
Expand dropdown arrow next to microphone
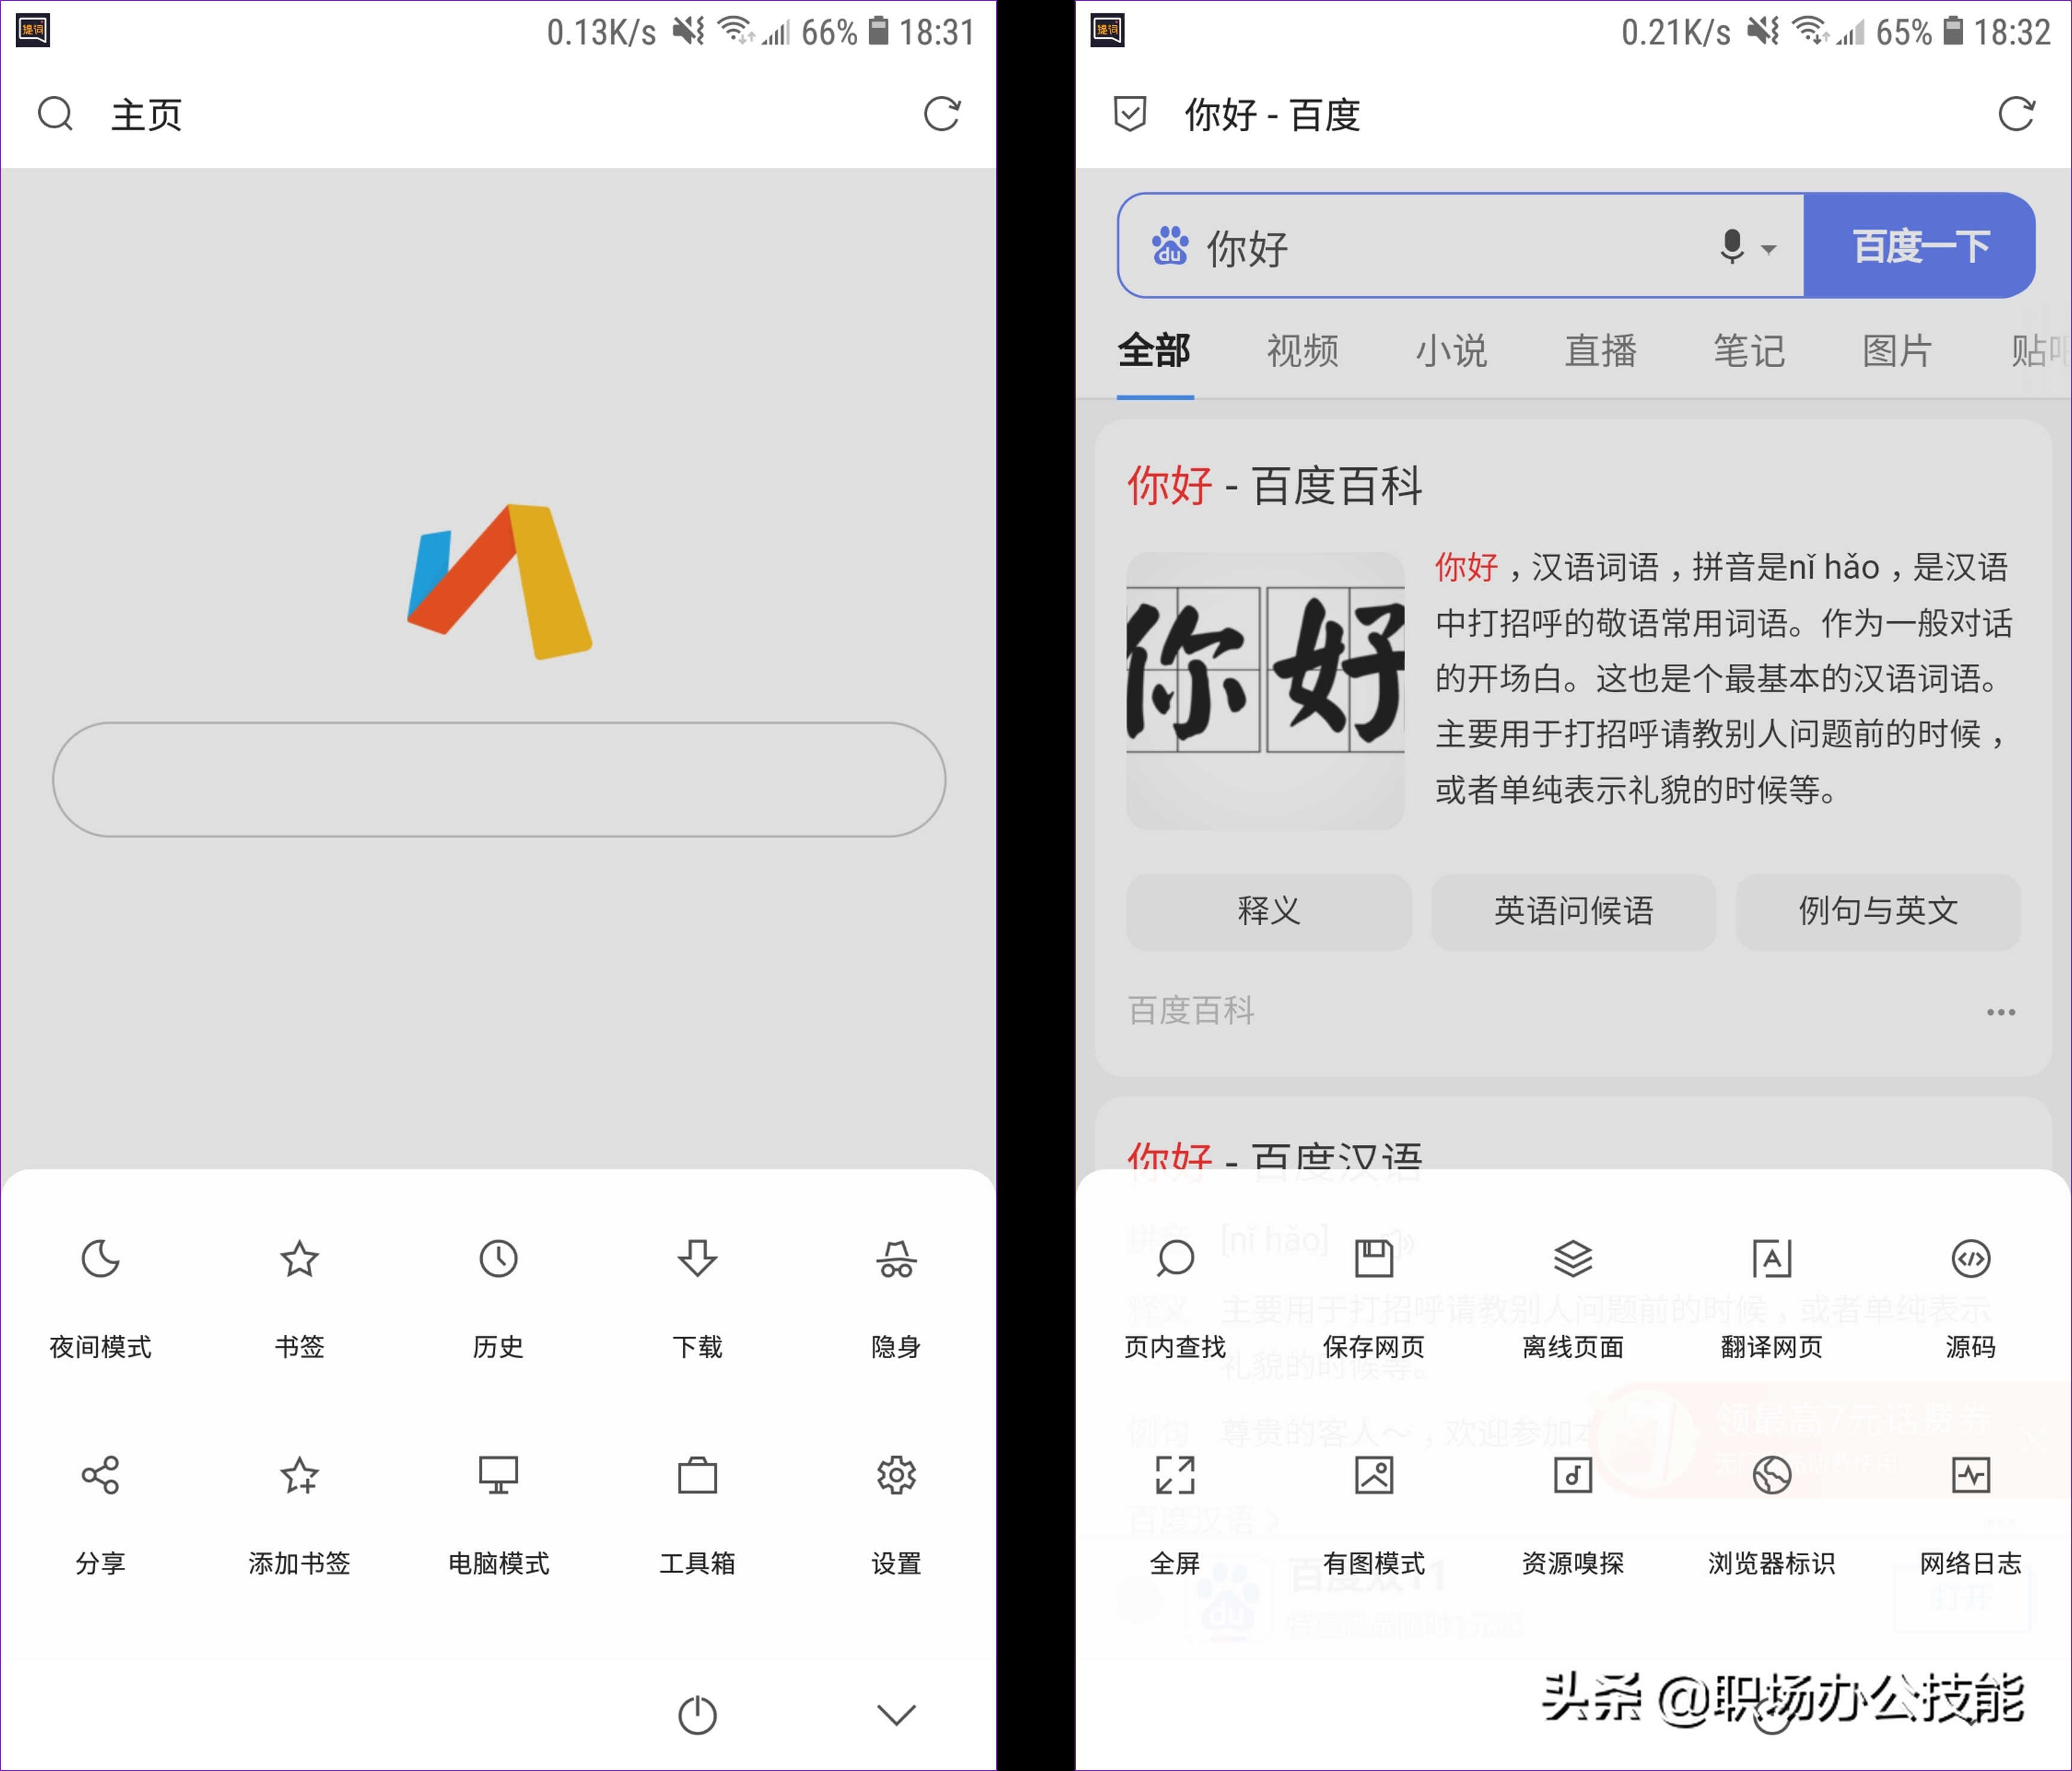pos(1768,249)
